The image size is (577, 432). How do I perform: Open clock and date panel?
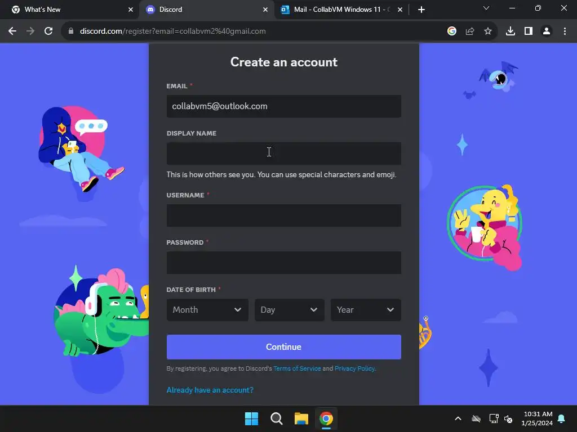click(537, 418)
